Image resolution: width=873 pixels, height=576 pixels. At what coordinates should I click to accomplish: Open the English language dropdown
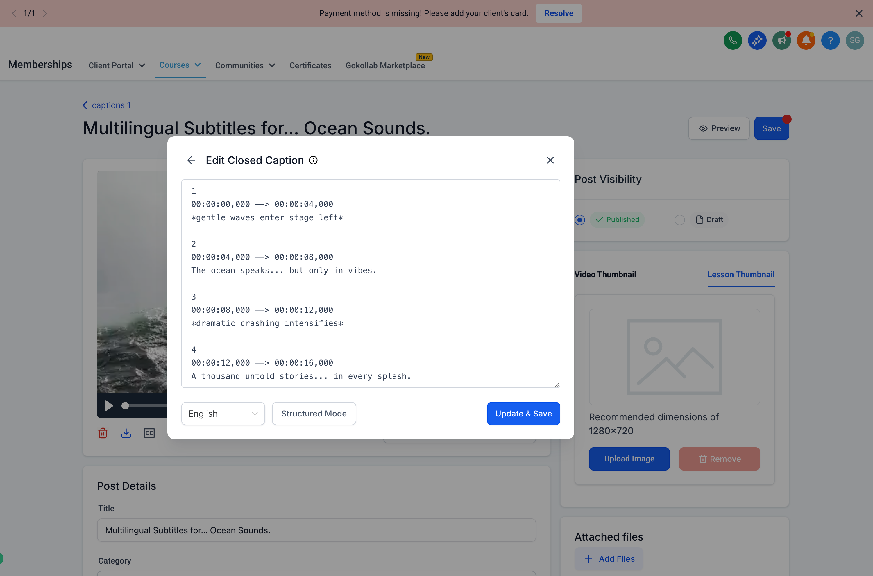click(x=223, y=414)
